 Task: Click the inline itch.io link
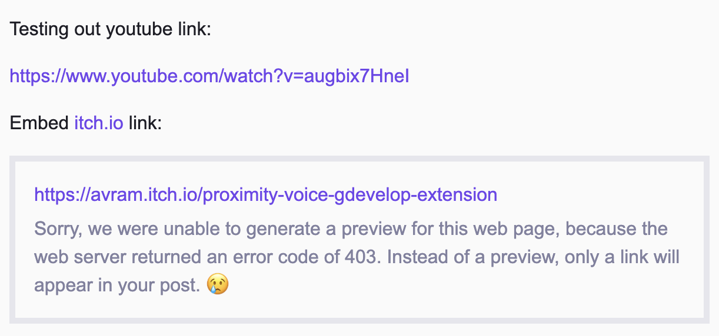coord(98,123)
